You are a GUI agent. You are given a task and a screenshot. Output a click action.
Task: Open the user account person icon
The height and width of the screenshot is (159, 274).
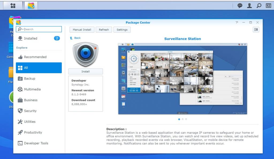249,5
